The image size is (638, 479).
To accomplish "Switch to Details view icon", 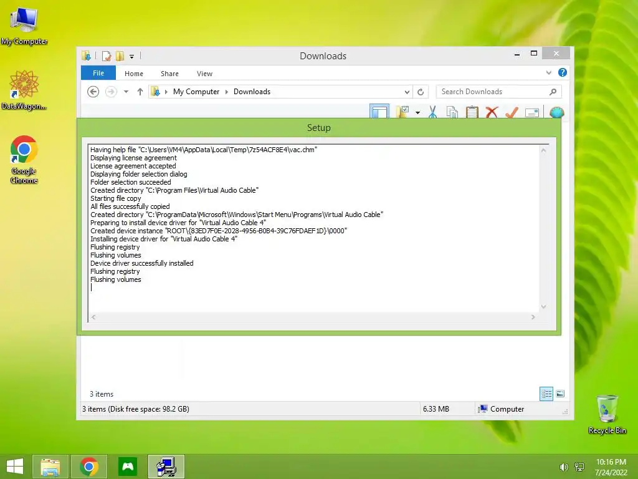I will tap(546, 394).
